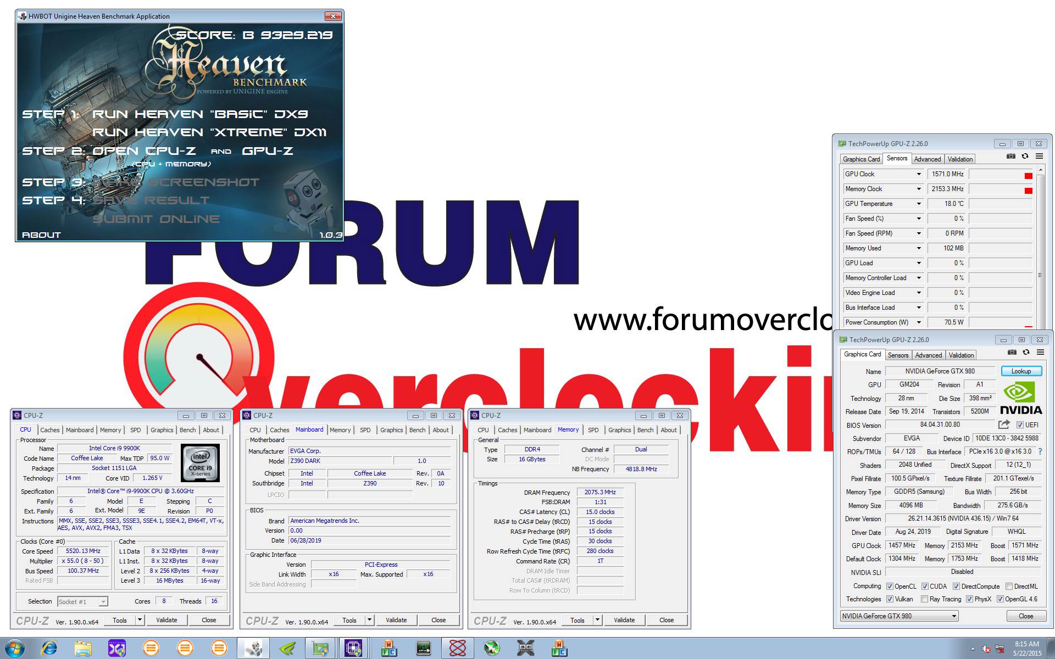1055x659 pixels.
Task: Click the screenshot camera icon in GPU-Z Sensors window
Action: (x=1010, y=157)
